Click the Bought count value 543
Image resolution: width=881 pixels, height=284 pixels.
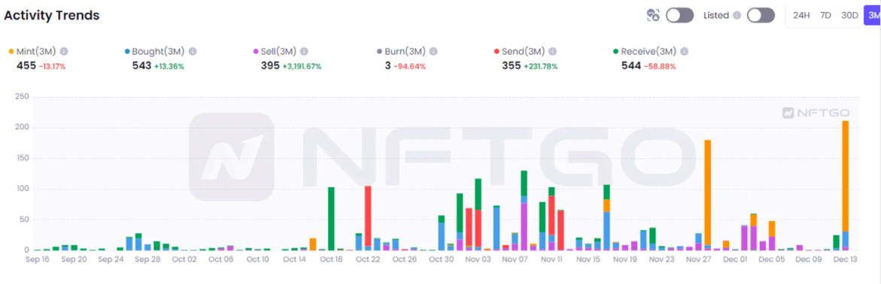pos(141,65)
